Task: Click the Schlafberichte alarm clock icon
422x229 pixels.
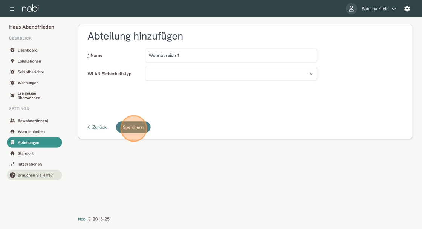Action: [x=12, y=72]
